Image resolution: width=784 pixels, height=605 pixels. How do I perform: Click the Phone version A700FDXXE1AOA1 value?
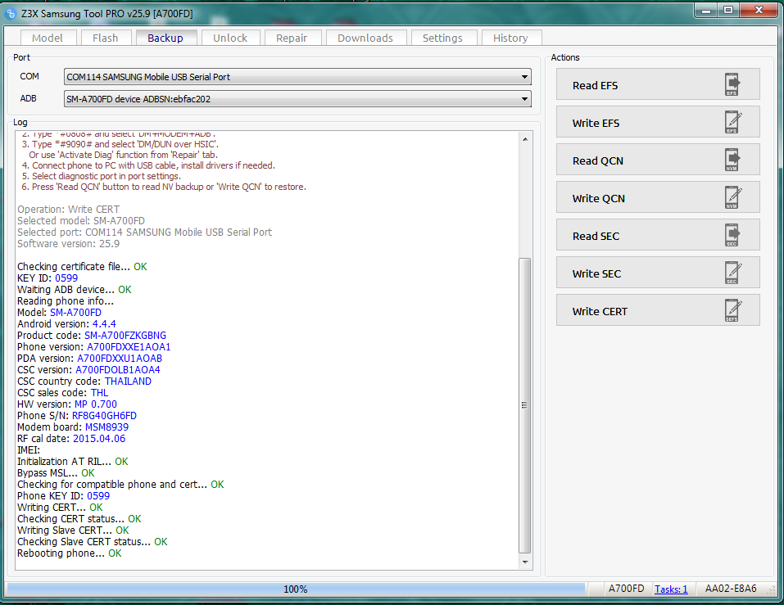coord(129,347)
